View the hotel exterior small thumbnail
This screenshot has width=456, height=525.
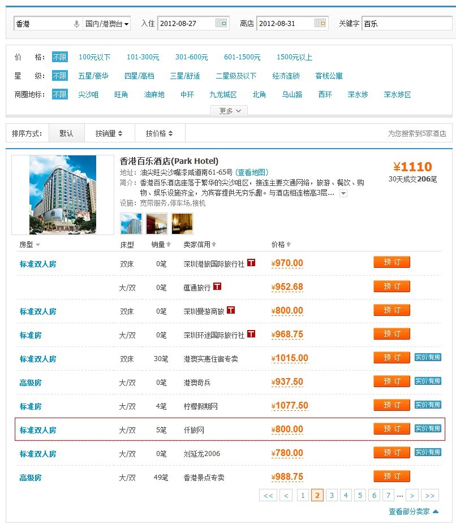[x=131, y=224]
